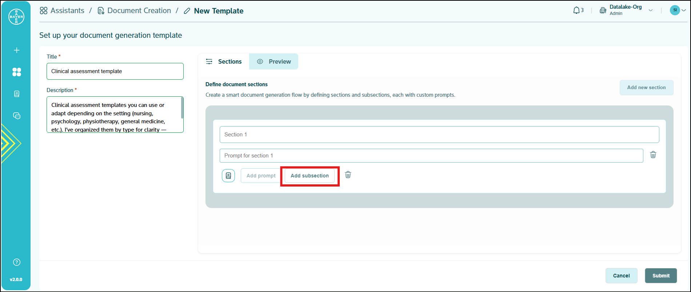Open the assistants grid icon in sidebar

click(x=17, y=72)
